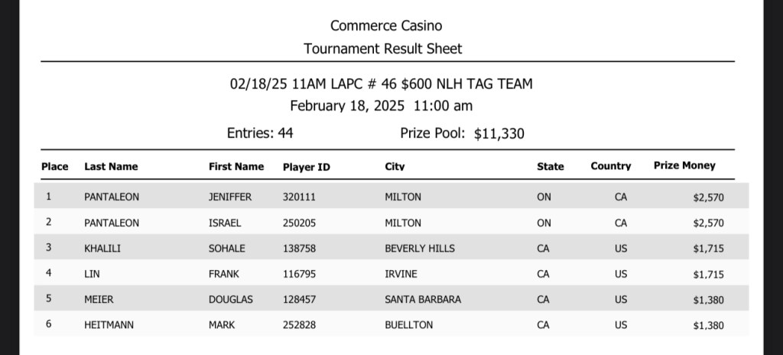783x355 pixels.
Task: Click the SANTA BARBARA city cell
Action: (423, 299)
